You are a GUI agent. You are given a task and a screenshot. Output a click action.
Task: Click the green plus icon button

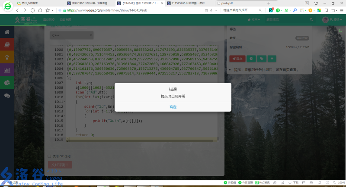pyautogui.click(x=272, y=59)
